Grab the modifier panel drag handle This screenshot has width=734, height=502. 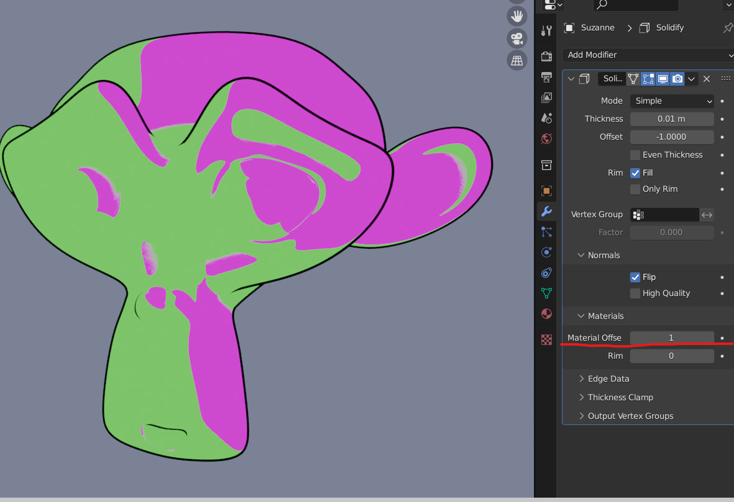click(x=725, y=79)
